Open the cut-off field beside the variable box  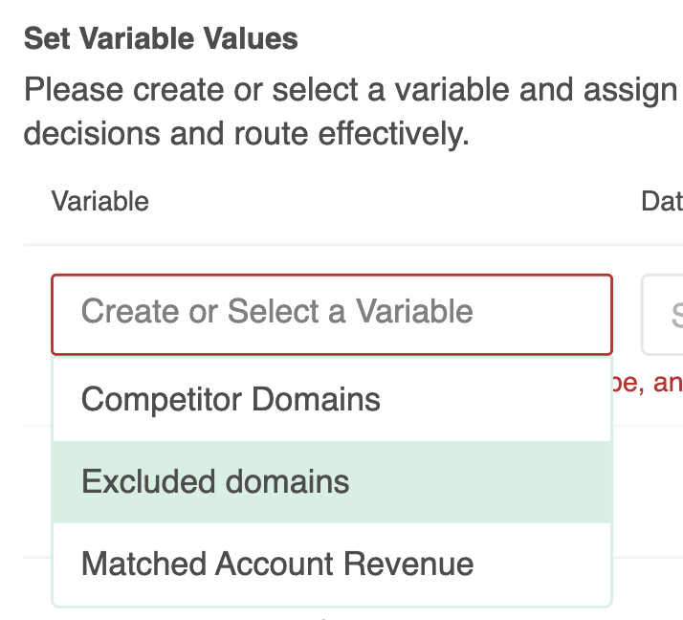coord(664,315)
